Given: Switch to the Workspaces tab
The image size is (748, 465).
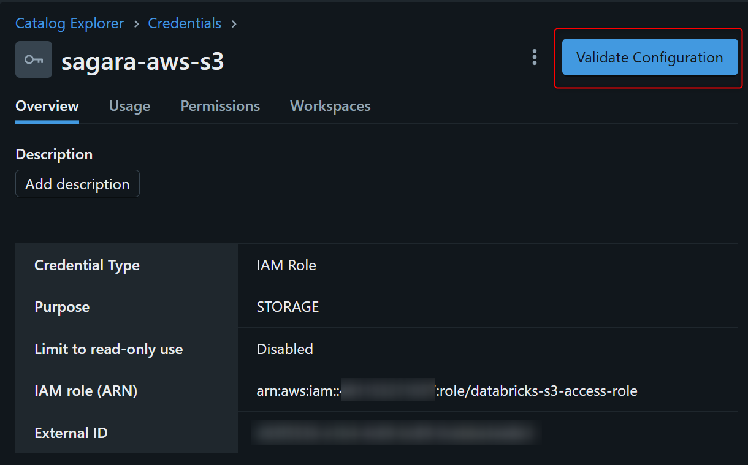Looking at the screenshot, I should [x=330, y=106].
